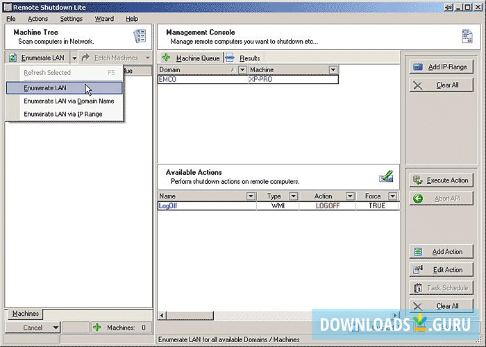486x347 pixels.
Task: Switch to the Machine Queue tab
Action: pyautogui.click(x=191, y=58)
